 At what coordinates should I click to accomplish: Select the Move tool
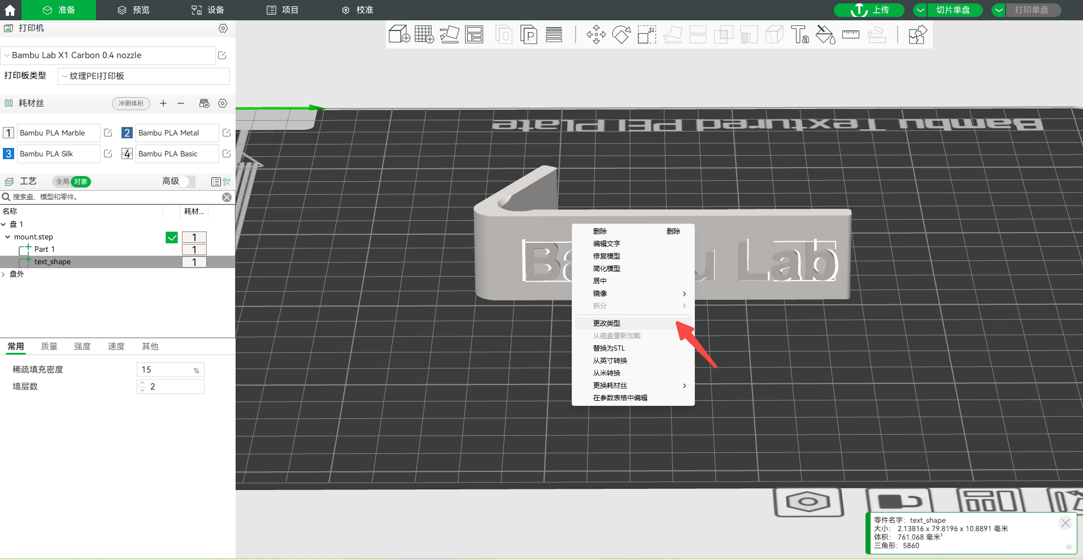pyautogui.click(x=596, y=34)
